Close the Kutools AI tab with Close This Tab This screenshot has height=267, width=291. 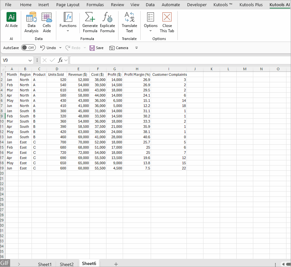point(167,22)
